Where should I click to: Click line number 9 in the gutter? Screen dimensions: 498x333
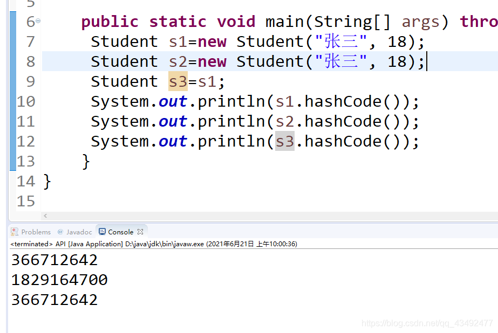pyautogui.click(x=31, y=81)
